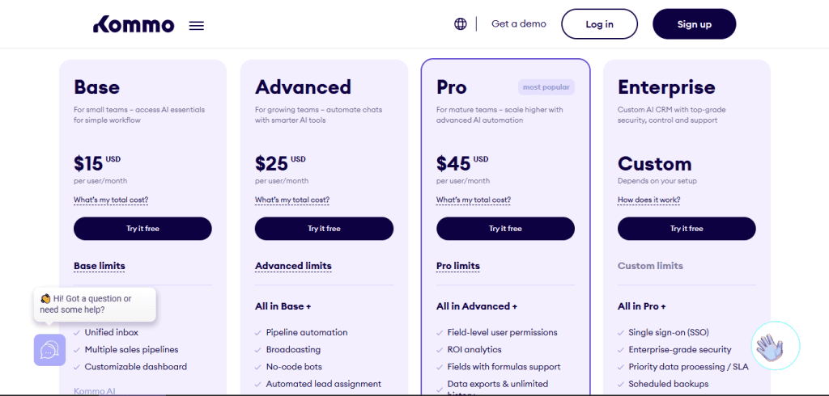Open What's my total cost under Base
Viewport: 829px width, 396px height.
click(111, 200)
